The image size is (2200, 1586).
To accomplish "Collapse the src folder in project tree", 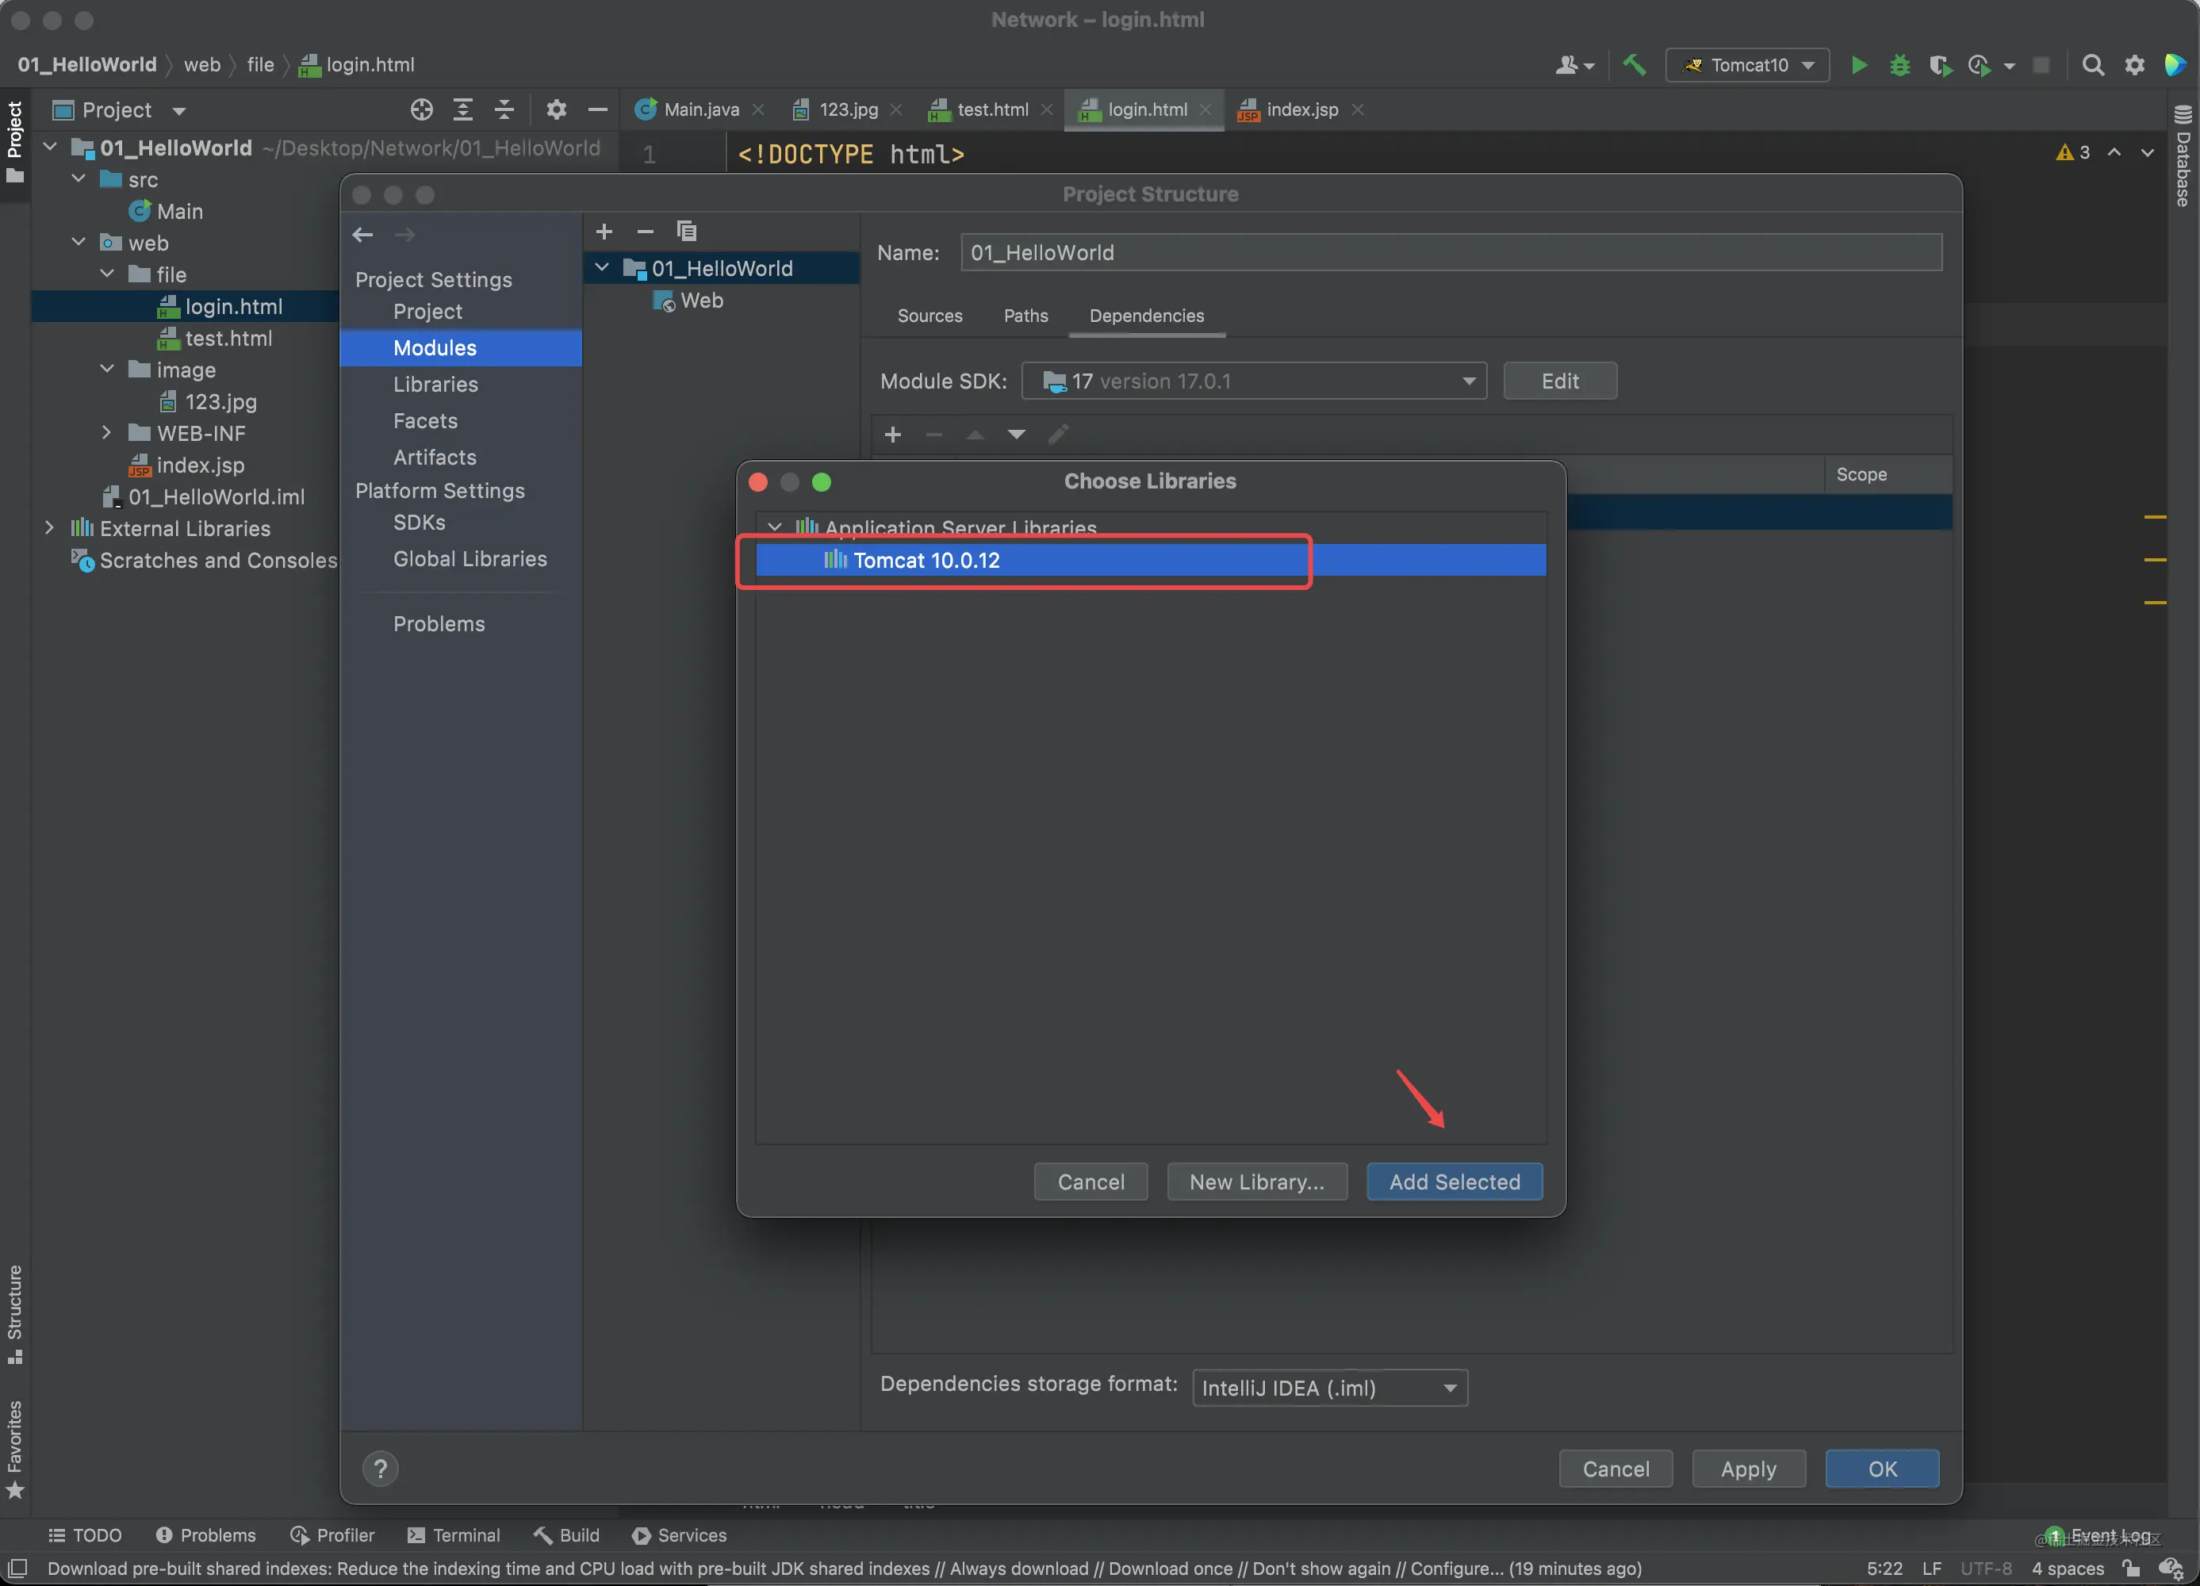I will point(79,178).
